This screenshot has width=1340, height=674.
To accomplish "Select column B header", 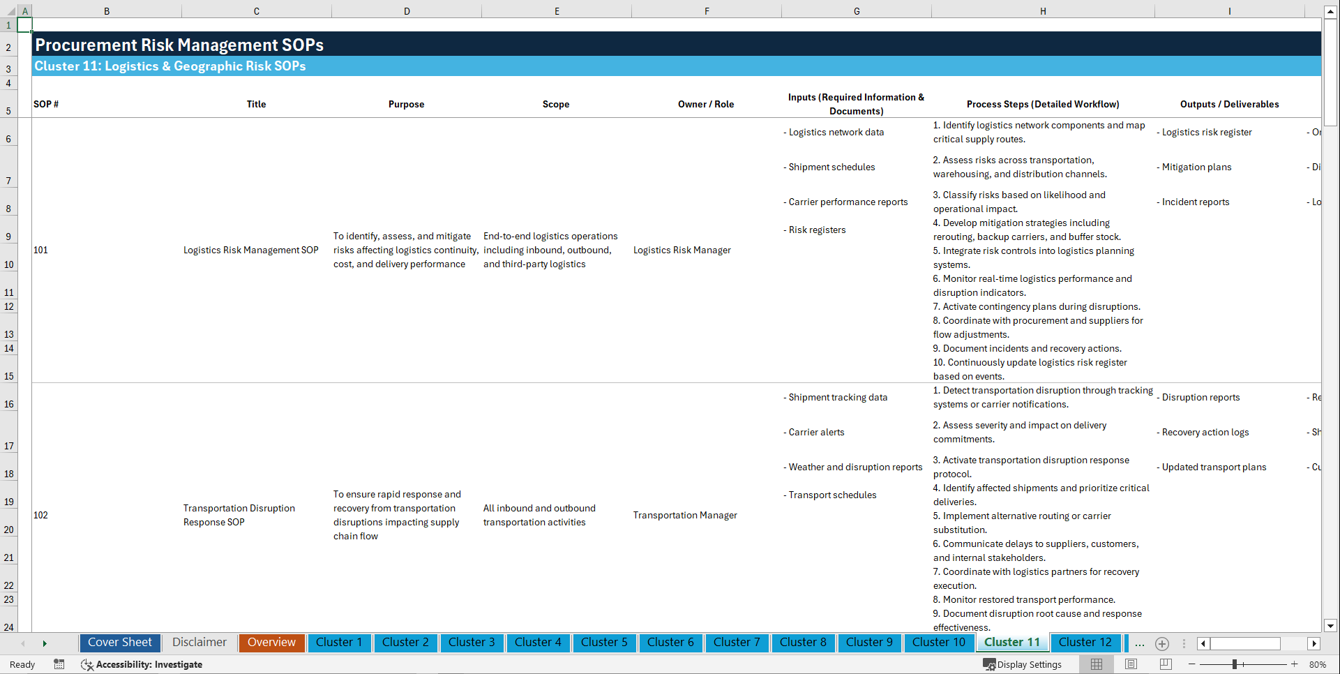I will pos(107,11).
